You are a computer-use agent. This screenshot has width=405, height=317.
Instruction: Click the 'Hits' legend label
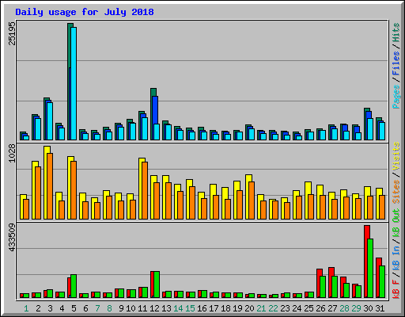point(396,32)
